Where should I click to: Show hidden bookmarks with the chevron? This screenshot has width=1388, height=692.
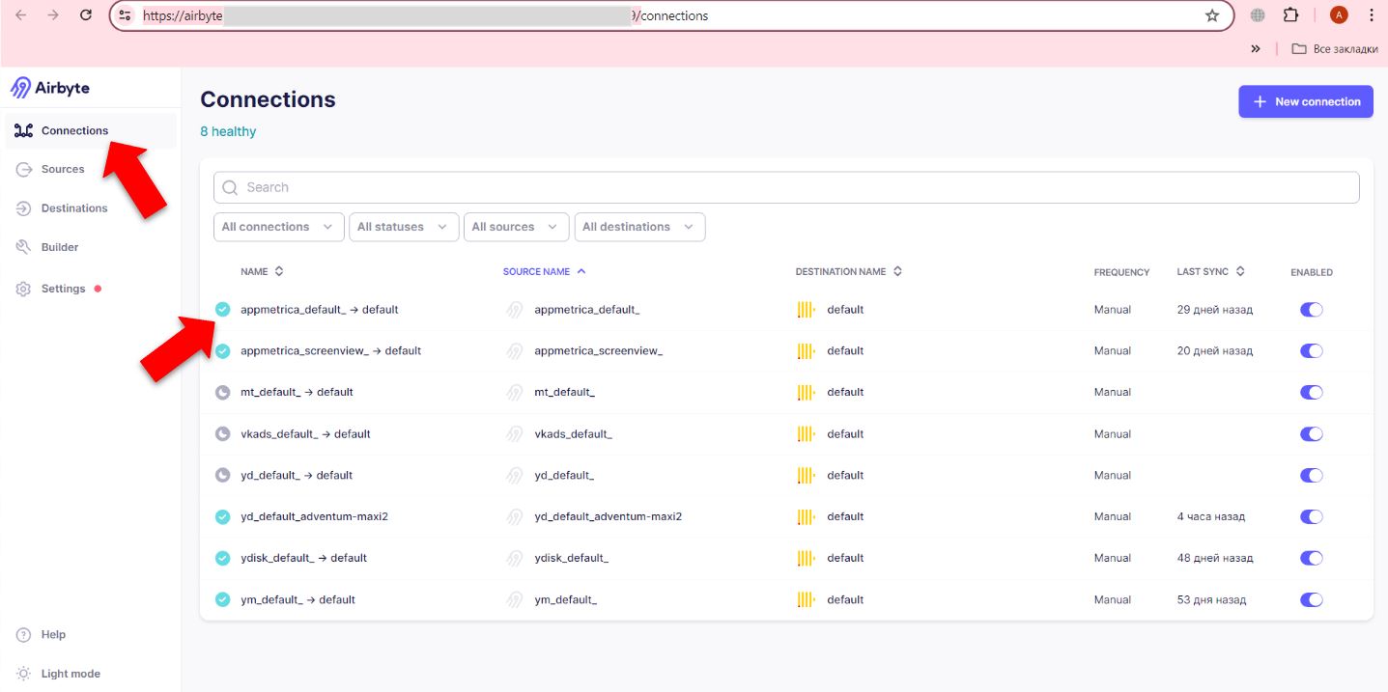[1256, 48]
